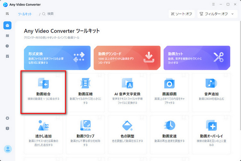Maximize the Any Video Converter window
The width and height of the screenshot is (241, 161).
228,4
